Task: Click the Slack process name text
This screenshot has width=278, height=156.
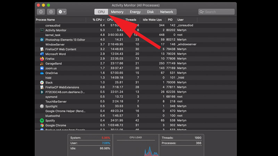Action: point(49,83)
